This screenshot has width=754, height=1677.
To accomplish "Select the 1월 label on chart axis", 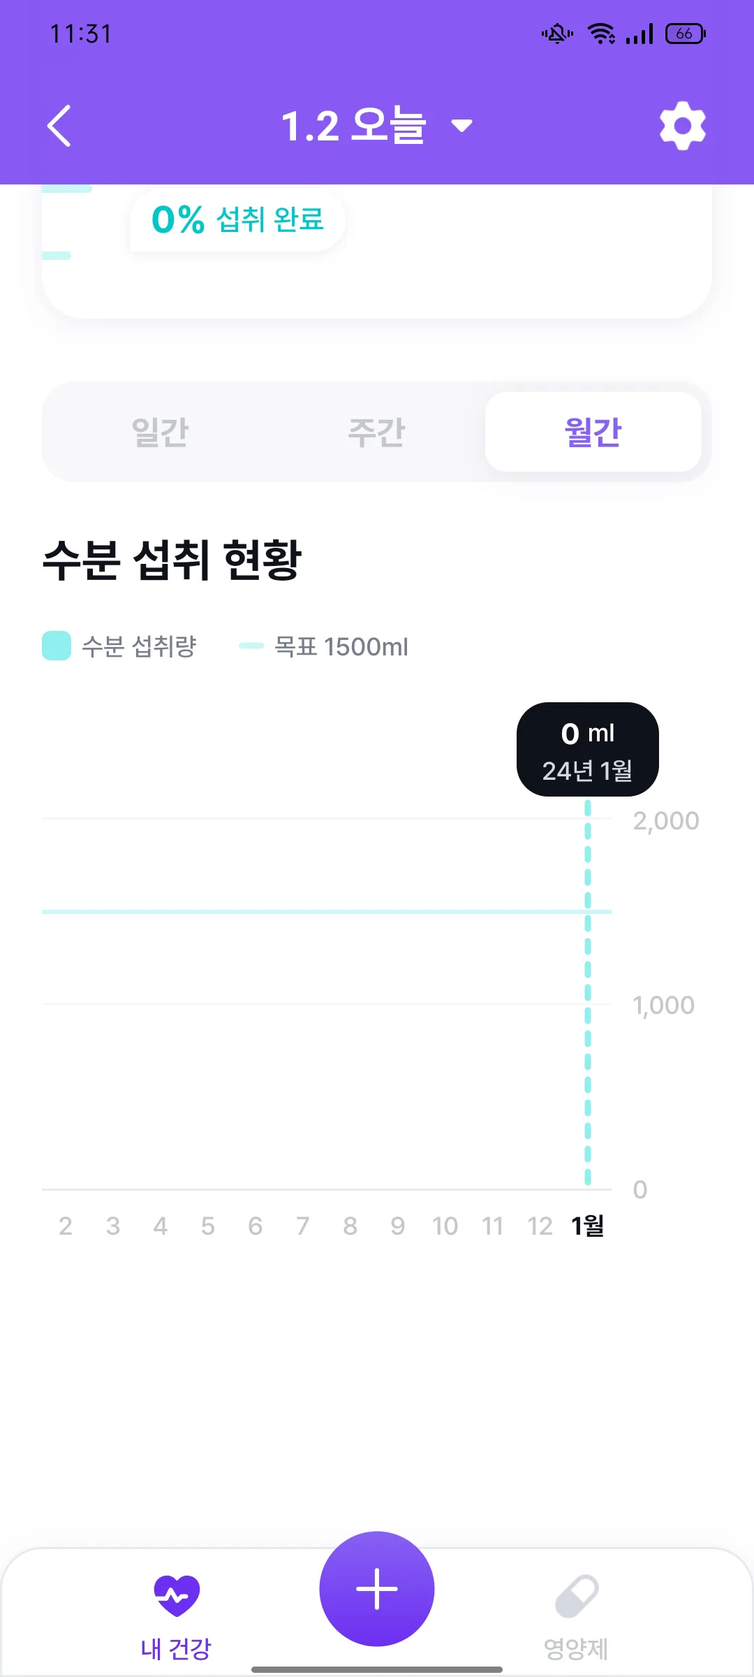I will coord(587,1226).
